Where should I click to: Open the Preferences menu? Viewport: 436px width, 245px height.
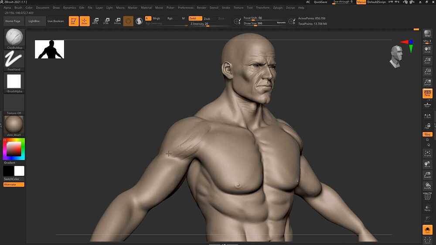pos(185,8)
